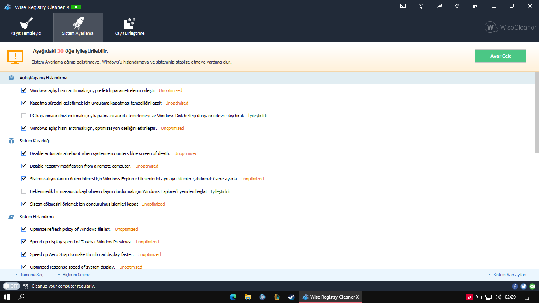Click the upgrade arrow icon in title bar
The width and height of the screenshot is (539, 303).
coord(421,6)
